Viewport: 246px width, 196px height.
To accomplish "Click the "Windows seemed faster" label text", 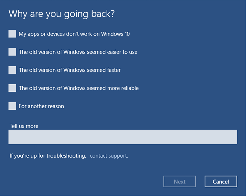I will click(70, 70).
